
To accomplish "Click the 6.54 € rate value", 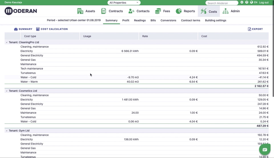I will (194, 82).
